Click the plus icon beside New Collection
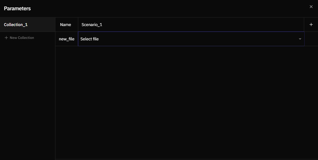 click(x=6, y=38)
